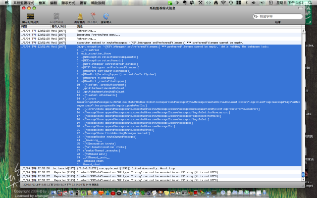This screenshot has height=198, width=317.
Task: Open the 輔助說明 (Help) menu
Action: [x=98, y=3]
